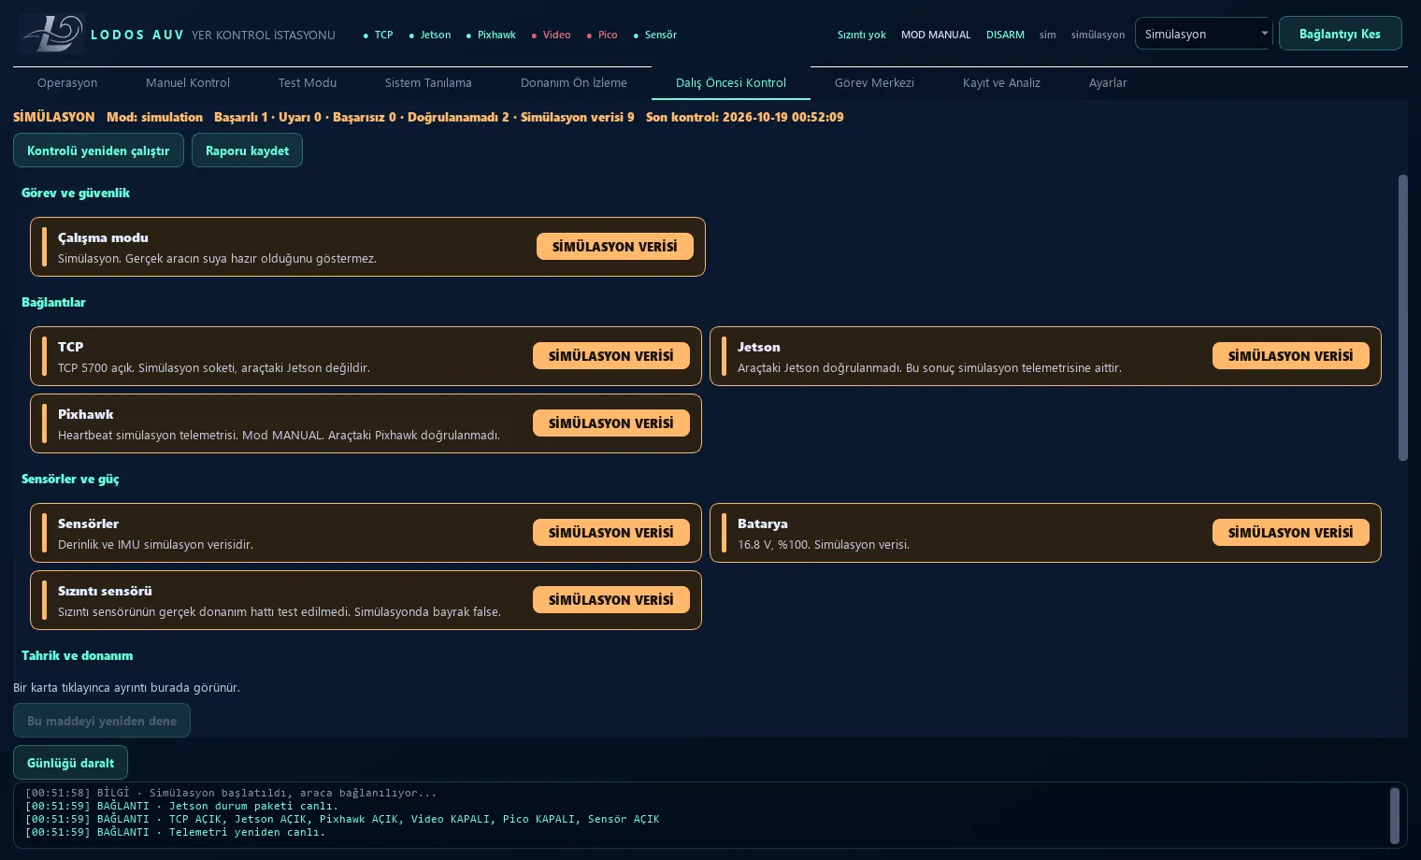The image size is (1421, 860).
Task: Click the Pico status indicator
Action: 602,35
